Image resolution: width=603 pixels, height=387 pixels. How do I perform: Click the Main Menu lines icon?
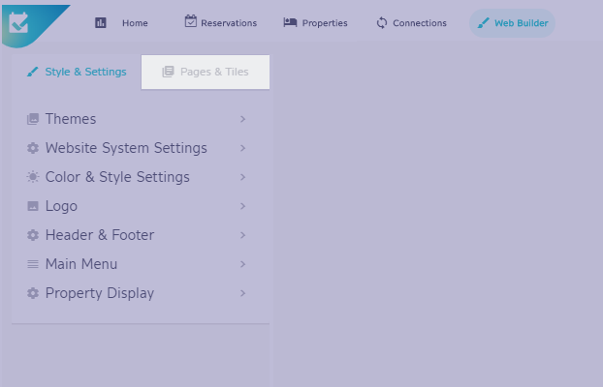point(33,264)
